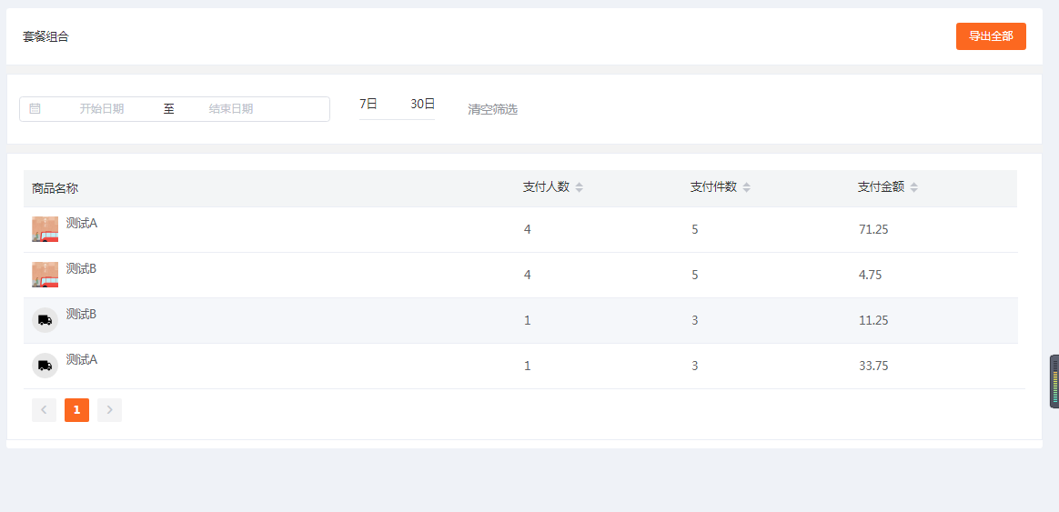This screenshot has width=1059, height=512.
Task: Select the 30日 quick range tab
Action: tap(423, 104)
